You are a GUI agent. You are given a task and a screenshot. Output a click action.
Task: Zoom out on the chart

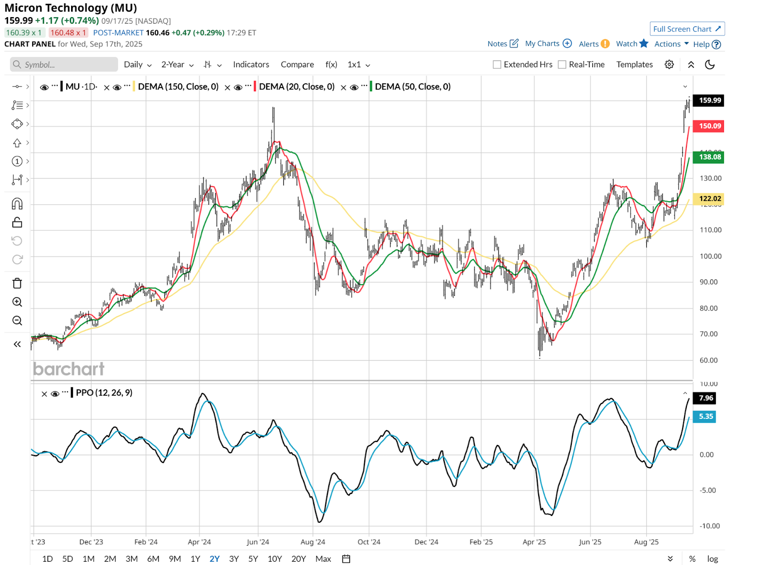17,321
